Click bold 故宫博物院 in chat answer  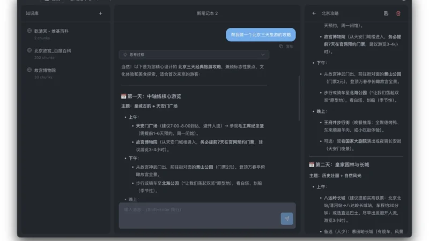pos(146,142)
